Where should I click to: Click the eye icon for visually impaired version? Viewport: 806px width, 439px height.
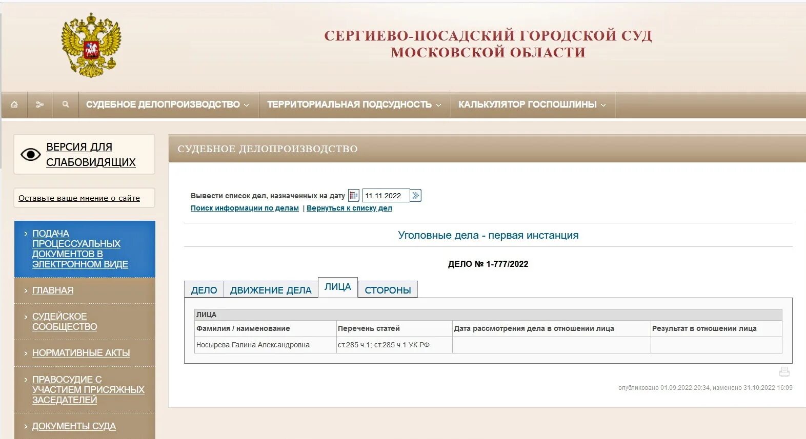coord(30,154)
